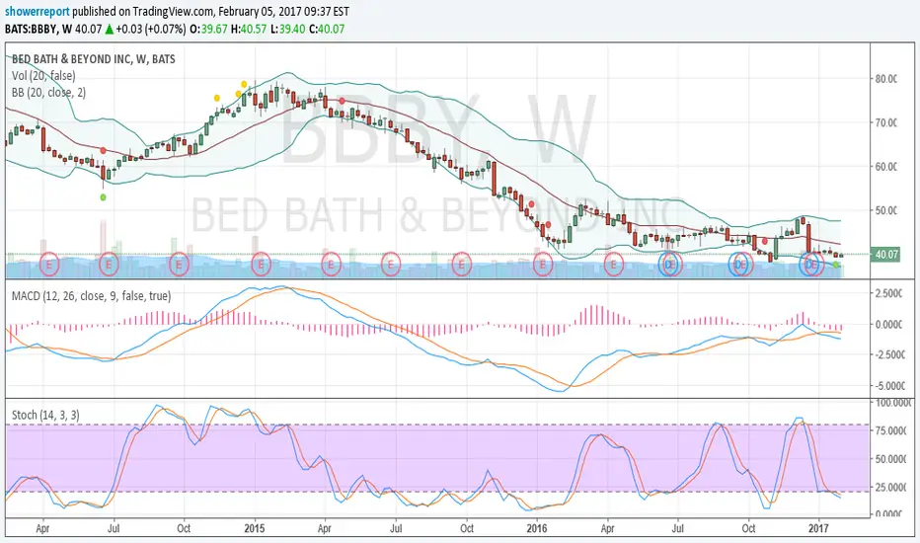This screenshot has width=920, height=543.
Task: Click the 25.0000 Stoch axis label
Action: click(x=890, y=487)
